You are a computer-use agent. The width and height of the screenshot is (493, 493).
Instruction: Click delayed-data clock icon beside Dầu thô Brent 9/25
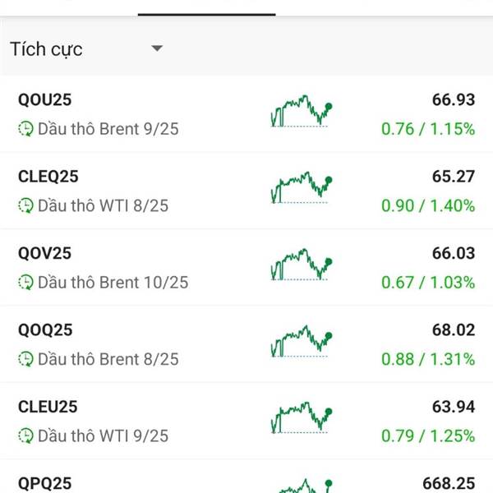[25, 129]
